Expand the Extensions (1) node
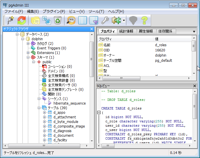The width and height of the screenshot is (200, 158). coord(28,53)
